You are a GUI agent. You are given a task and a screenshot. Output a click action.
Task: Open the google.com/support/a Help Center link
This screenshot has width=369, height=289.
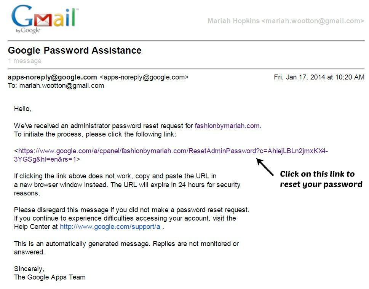tap(110, 227)
